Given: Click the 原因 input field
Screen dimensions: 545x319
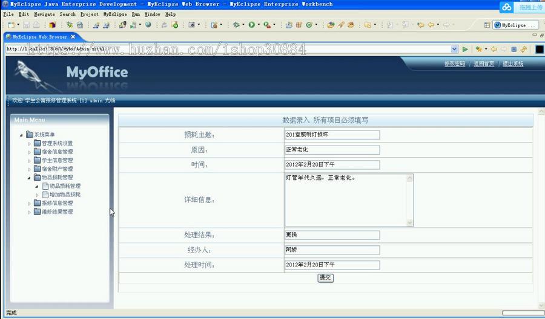Looking at the screenshot, I should tap(332, 150).
